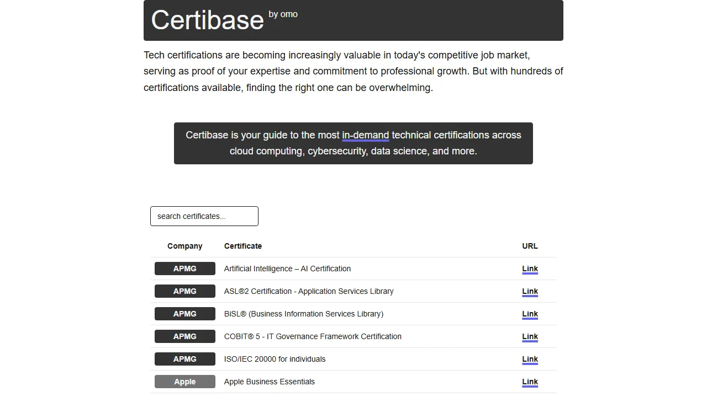
Task: Open the Link for Apple Business Essentials
Action: click(530, 382)
